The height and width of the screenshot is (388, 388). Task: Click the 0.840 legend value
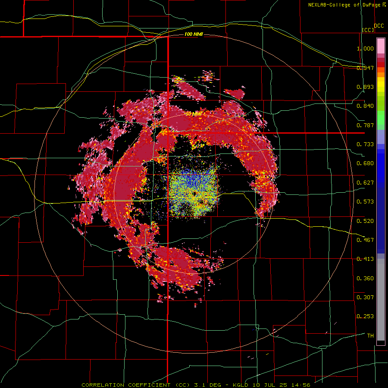tap(365, 106)
